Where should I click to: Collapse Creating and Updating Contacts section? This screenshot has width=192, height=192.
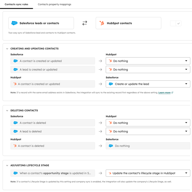tap(7, 49)
